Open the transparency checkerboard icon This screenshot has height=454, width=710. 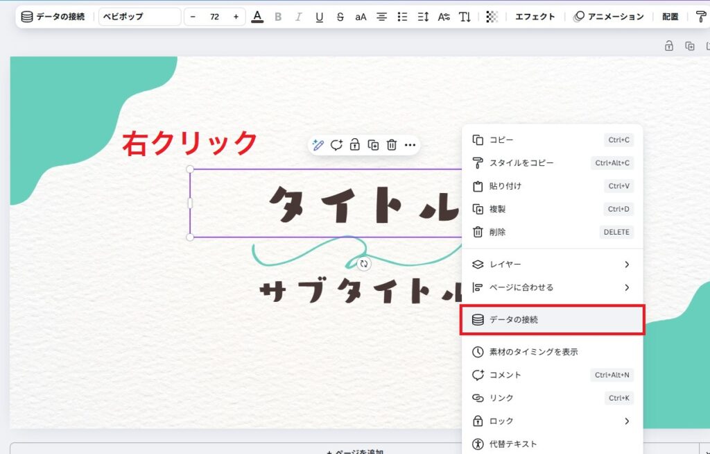492,17
